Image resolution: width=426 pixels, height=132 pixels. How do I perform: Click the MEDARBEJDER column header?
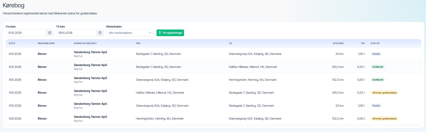(46, 43)
